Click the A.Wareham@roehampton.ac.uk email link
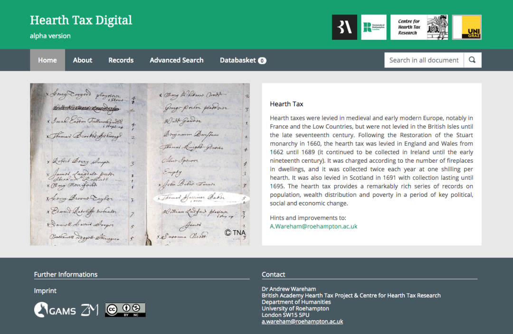513x334 pixels. click(313, 226)
